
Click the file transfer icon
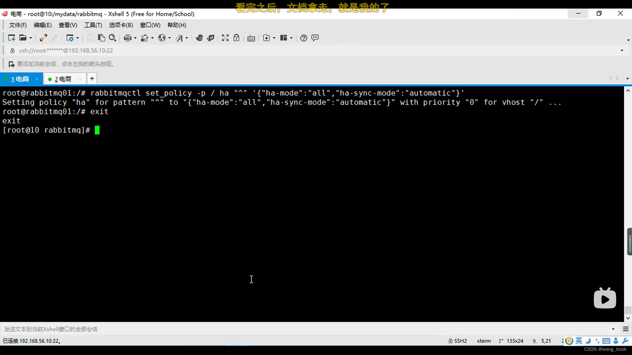click(145, 38)
